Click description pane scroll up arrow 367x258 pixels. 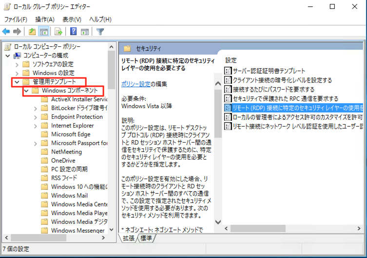[218, 83]
